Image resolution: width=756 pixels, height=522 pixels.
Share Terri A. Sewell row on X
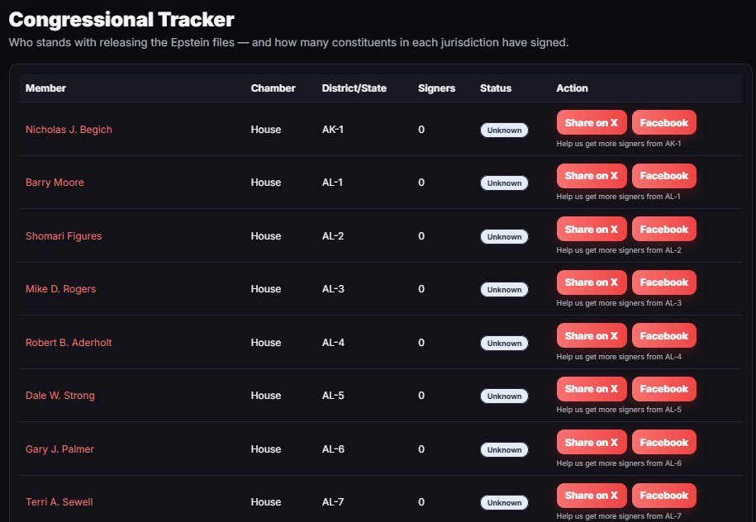click(x=592, y=496)
